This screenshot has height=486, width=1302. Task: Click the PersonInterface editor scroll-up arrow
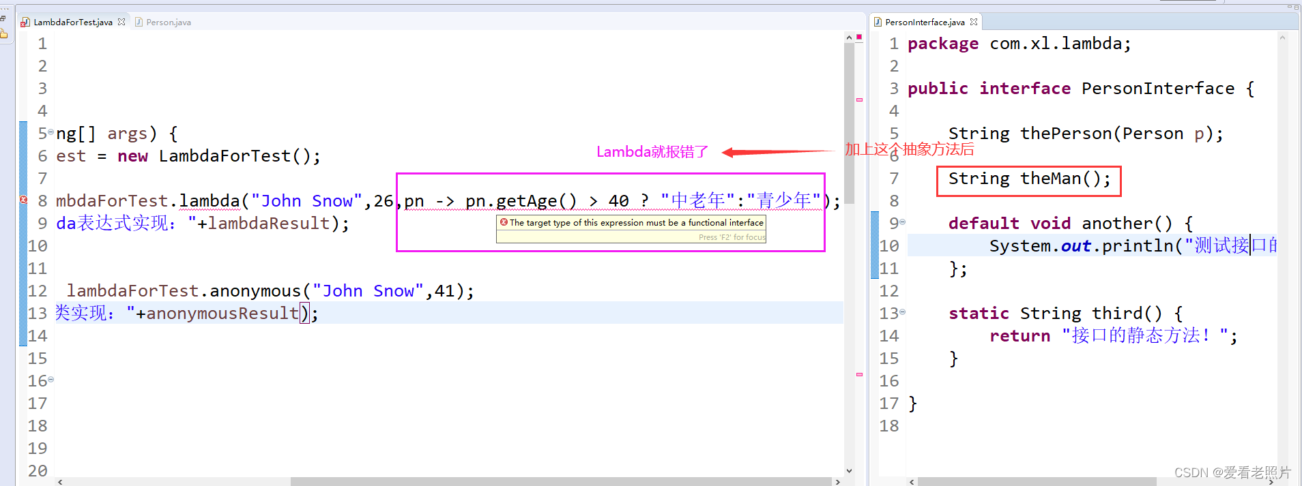1282,37
